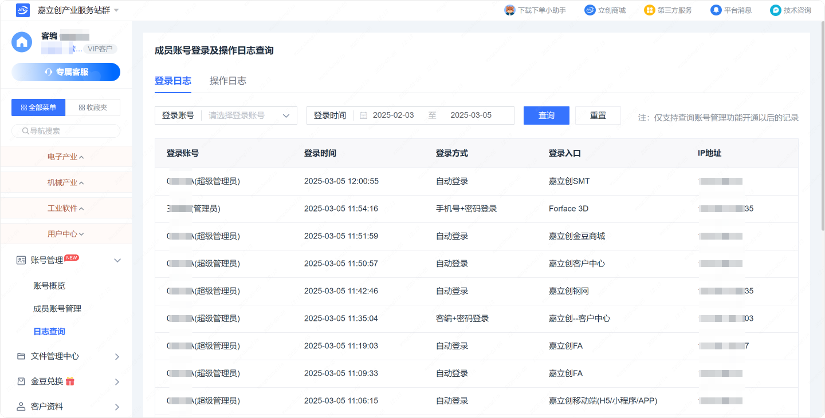Click the 登录账号 column header
The height and width of the screenshot is (418, 825).
click(x=183, y=153)
